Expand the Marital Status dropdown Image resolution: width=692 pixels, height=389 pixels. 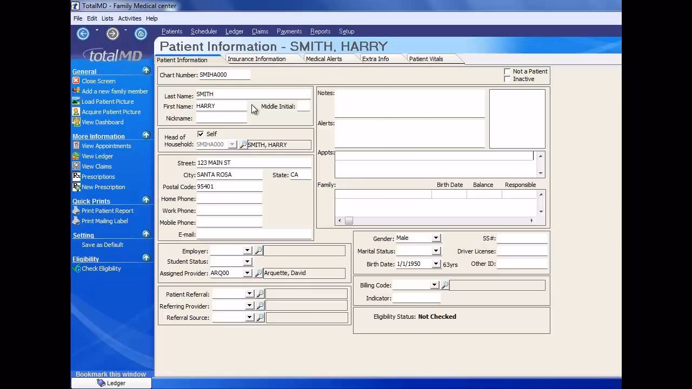[x=436, y=251]
